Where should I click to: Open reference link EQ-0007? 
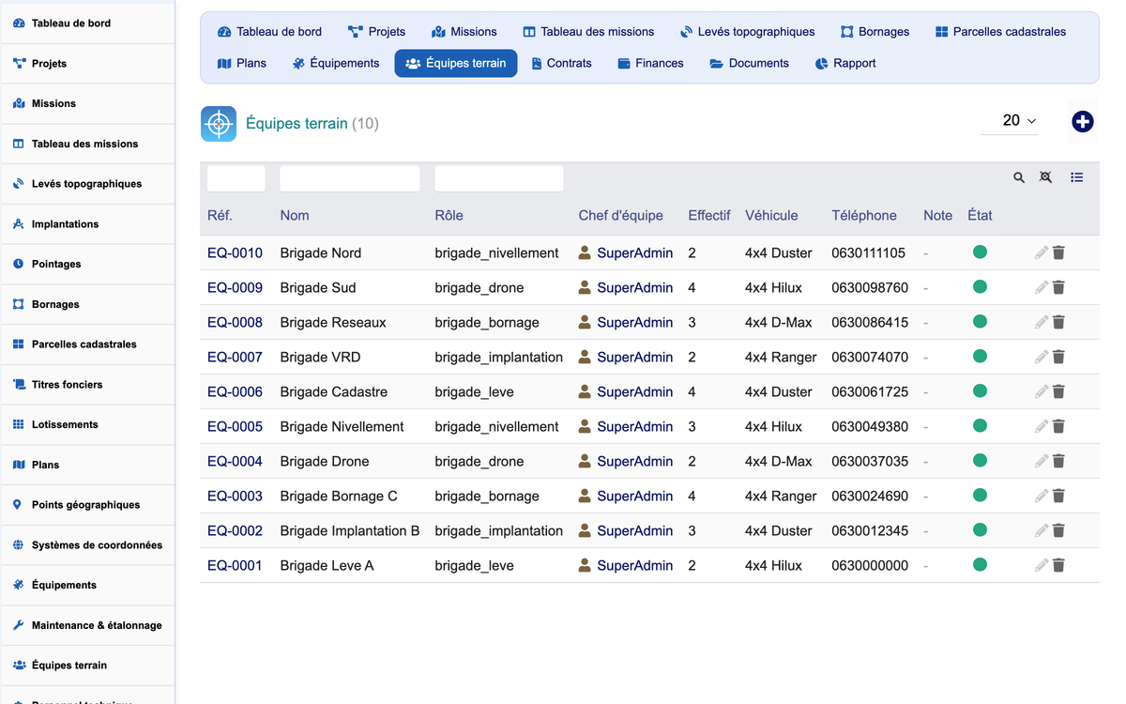coord(235,358)
